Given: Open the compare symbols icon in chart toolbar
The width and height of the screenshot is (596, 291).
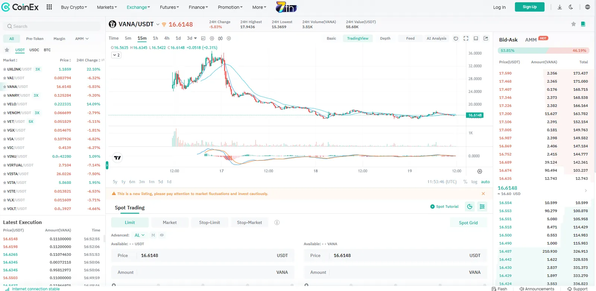Looking at the screenshot, I should tap(220, 38).
